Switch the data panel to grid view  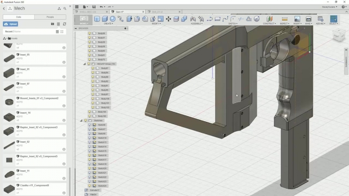[x=62, y=31]
